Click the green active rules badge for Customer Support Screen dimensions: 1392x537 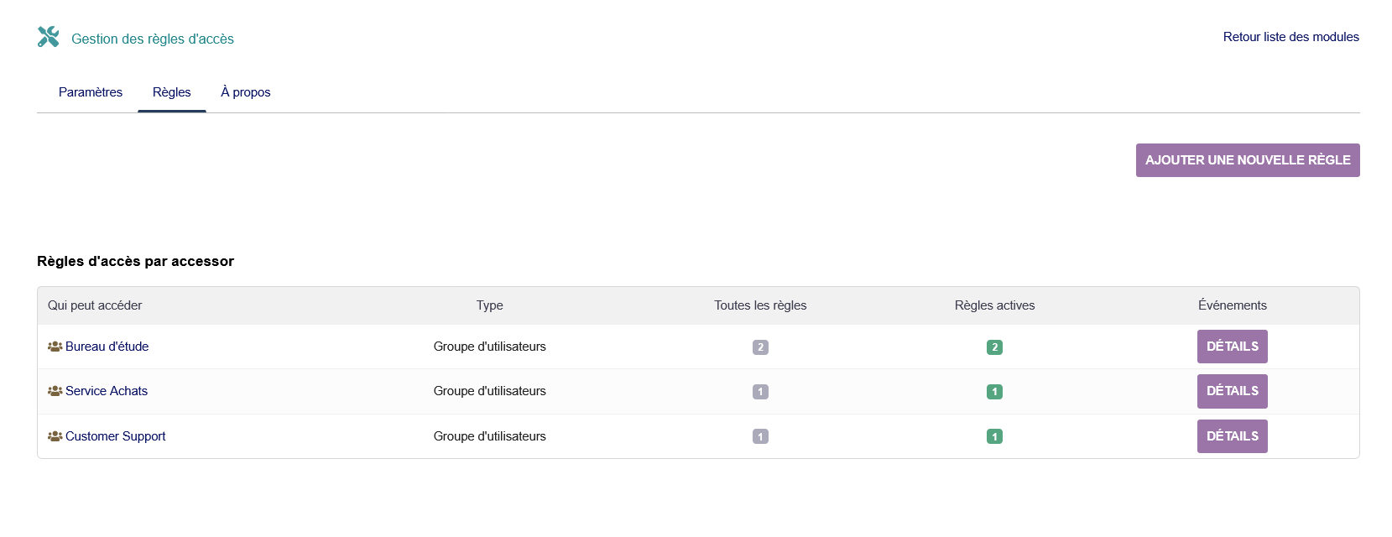click(994, 436)
